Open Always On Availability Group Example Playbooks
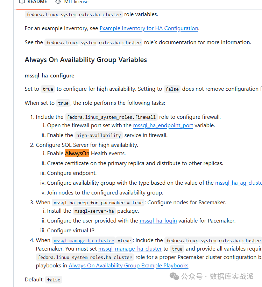 point(128,265)
